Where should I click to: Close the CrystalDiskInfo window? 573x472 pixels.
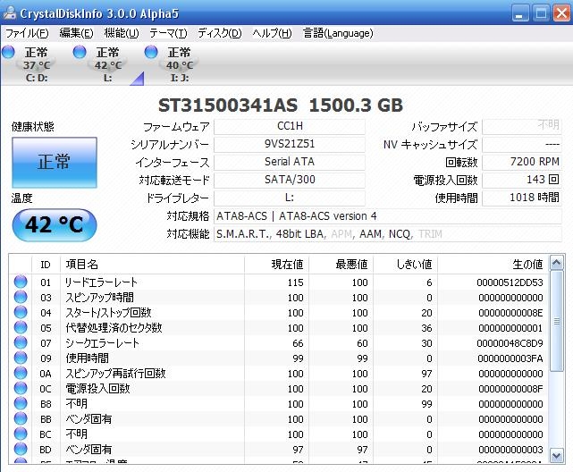coord(562,14)
